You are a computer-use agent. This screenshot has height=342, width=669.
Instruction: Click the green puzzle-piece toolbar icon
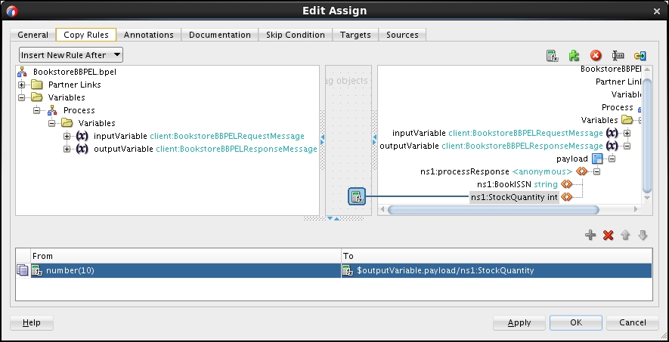tap(574, 56)
